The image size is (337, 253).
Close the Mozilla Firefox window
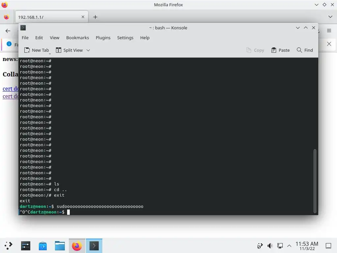coord(332,5)
